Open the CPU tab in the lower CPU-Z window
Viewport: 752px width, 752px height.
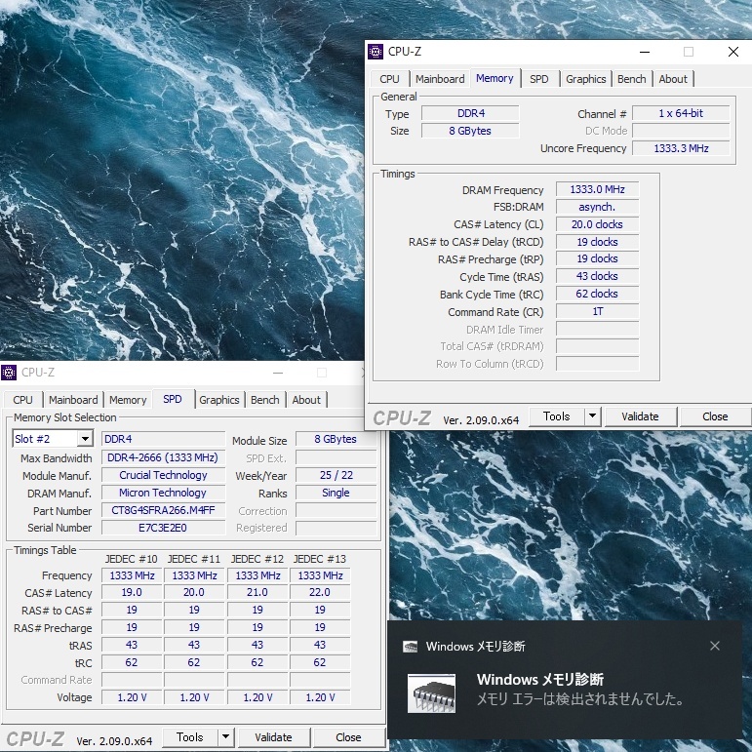(x=23, y=400)
